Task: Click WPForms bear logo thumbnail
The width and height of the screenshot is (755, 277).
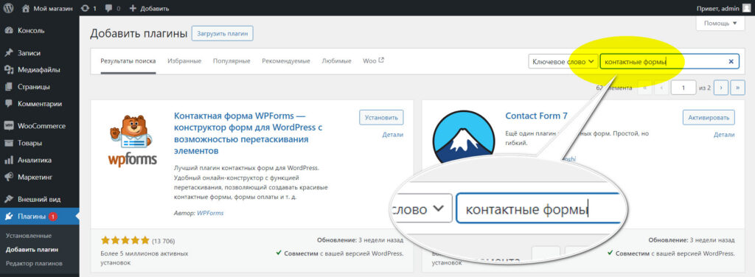Action: [132, 141]
